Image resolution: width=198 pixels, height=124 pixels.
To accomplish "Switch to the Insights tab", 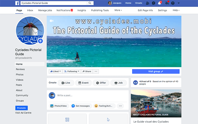I will (82, 10).
